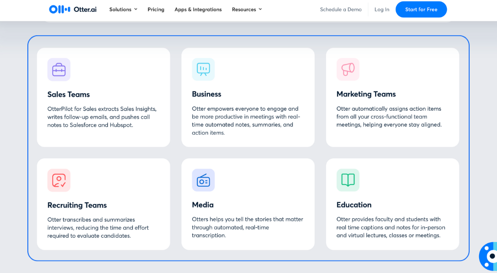This screenshot has width=497, height=273.
Task: Click 'Otters helps you tell the stories' text
Action: [248, 227]
